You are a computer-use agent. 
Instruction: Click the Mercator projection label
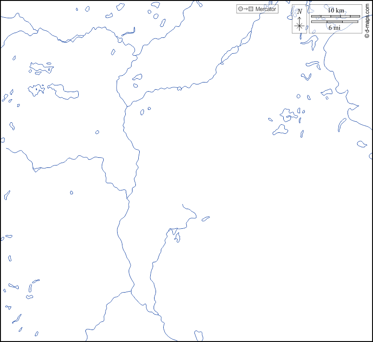tap(265, 9)
